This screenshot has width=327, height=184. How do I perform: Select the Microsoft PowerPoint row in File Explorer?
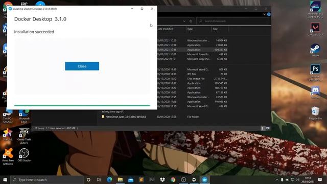point(192,54)
